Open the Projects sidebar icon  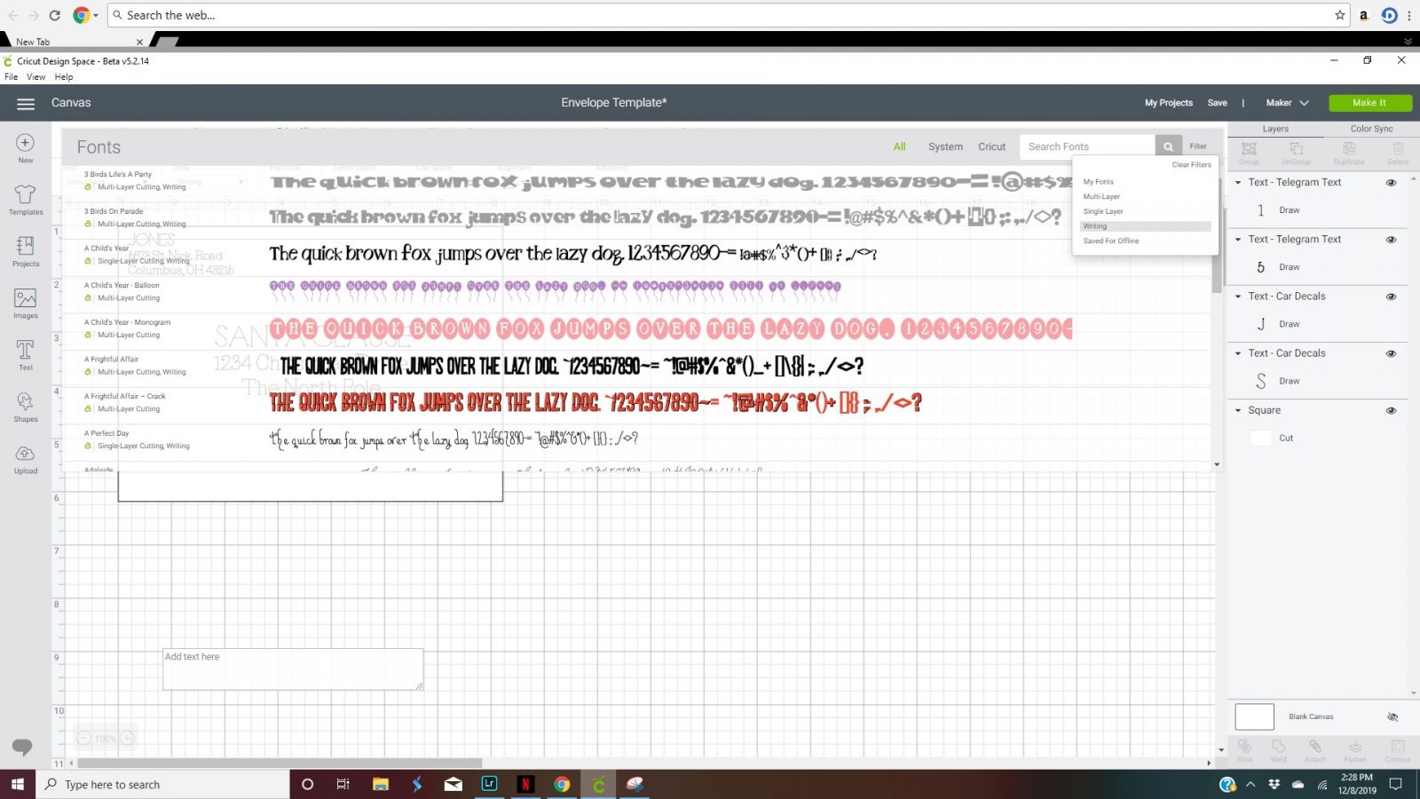(x=25, y=249)
